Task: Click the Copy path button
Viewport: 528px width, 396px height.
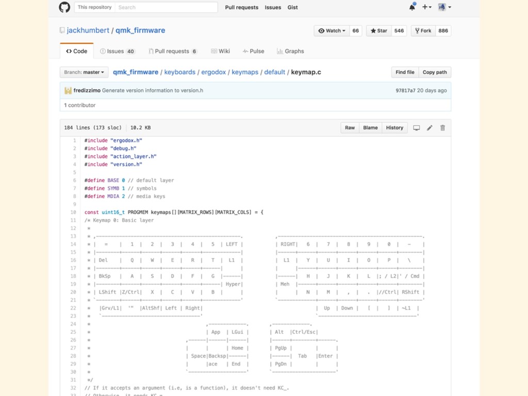Action: click(435, 72)
